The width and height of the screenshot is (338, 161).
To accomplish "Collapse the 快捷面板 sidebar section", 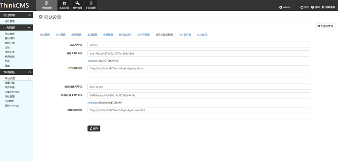I will click(x=29, y=72).
